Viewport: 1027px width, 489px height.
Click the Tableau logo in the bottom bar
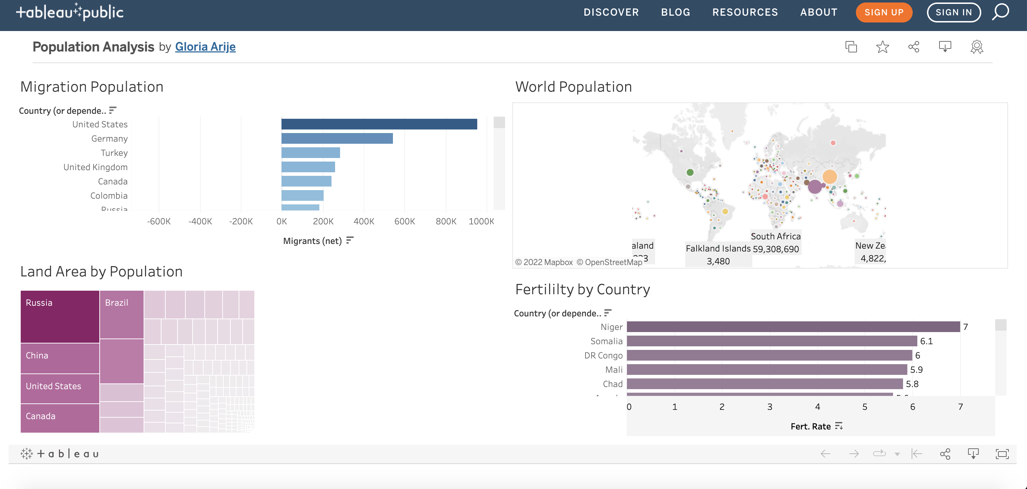[60, 454]
